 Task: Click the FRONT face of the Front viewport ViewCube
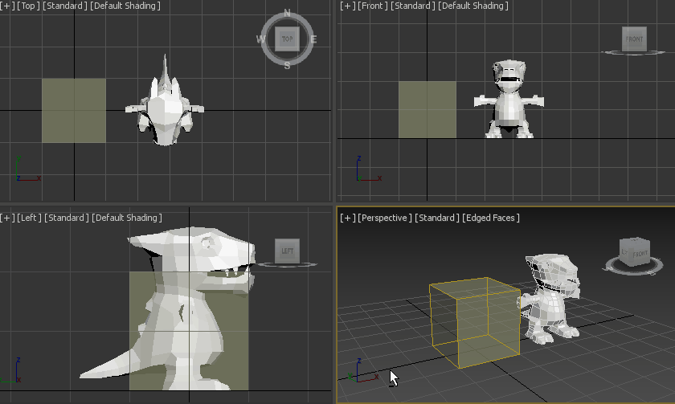[x=634, y=39]
